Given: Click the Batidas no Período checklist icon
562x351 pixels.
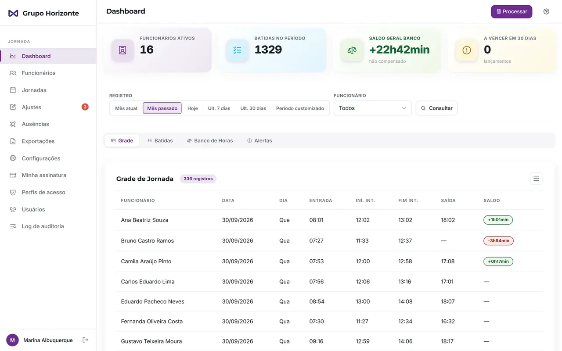Looking at the screenshot, I should pyautogui.click(x=238, y=50).
